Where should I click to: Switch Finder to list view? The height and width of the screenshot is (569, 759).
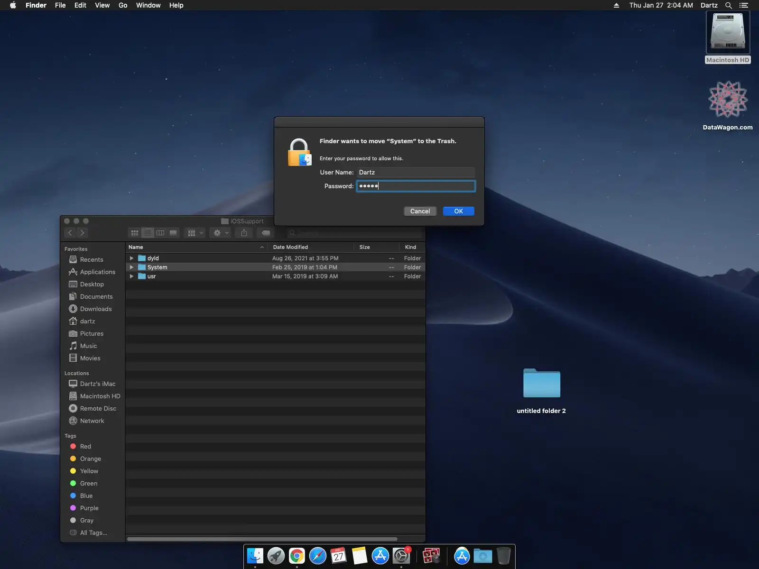pyautogui.click(x=148, y=233)
